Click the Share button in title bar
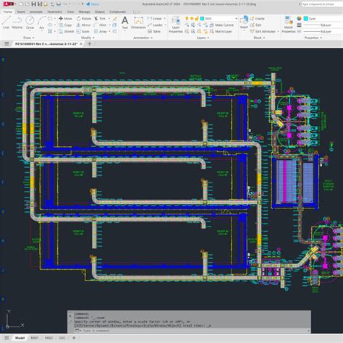Screen dimensions: 343x343 [93, 4]
